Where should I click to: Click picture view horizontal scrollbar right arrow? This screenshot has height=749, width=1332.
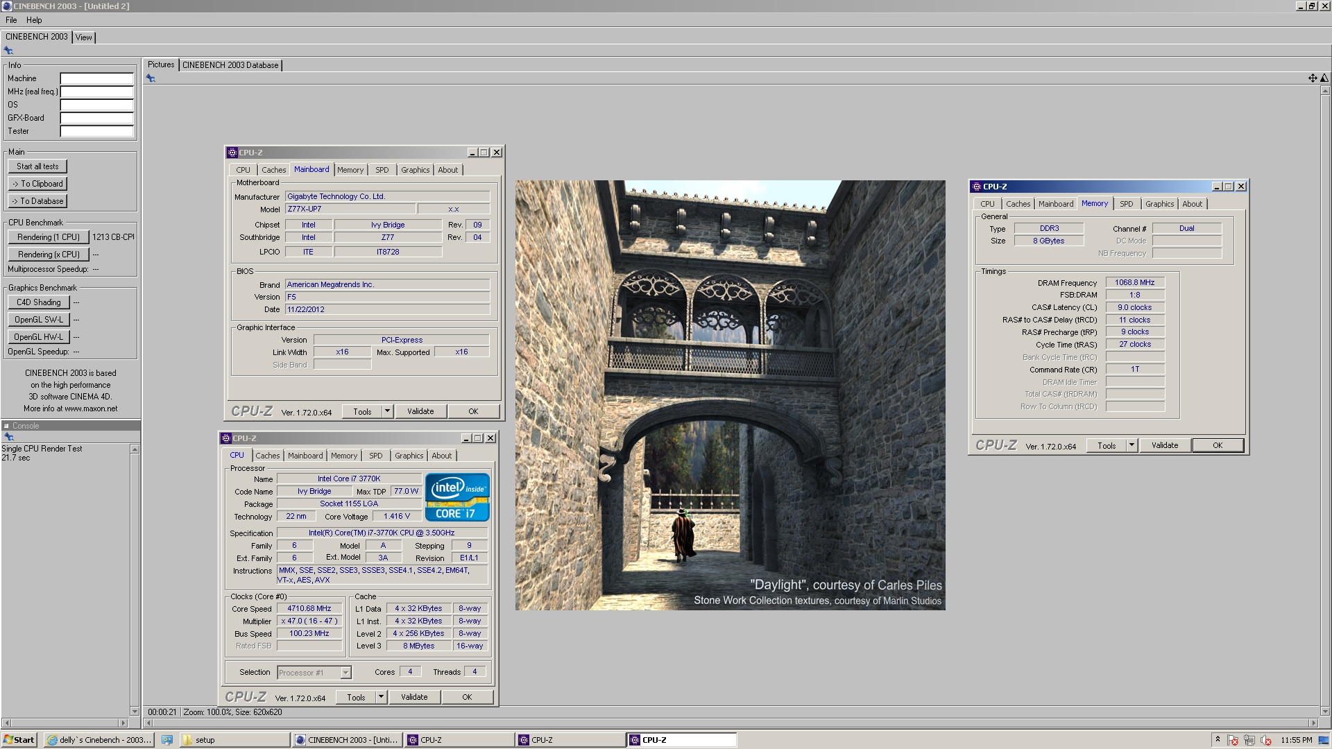pyautogui.click(x=1314, y=723)
